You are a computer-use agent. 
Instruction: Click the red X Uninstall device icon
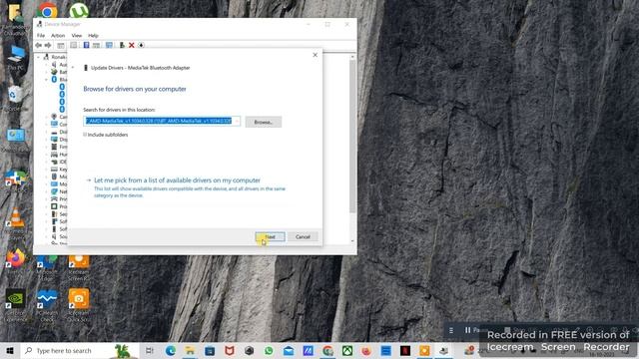pyautogui.click(x=132, y=45)
